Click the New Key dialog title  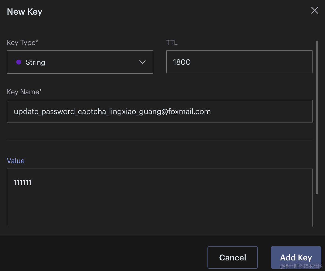pos(25,12)
